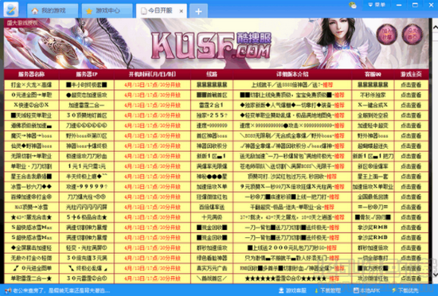Click the first round pink banner button
The width and height of the screenshot is (438, 296).
[387, 34]
